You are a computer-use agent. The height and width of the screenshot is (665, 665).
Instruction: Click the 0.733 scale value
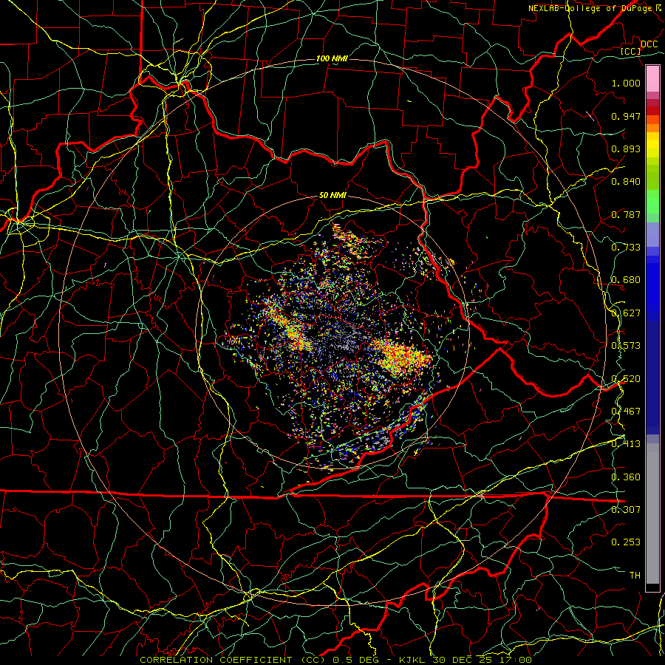pyautogui.click(x=626, y=248)
